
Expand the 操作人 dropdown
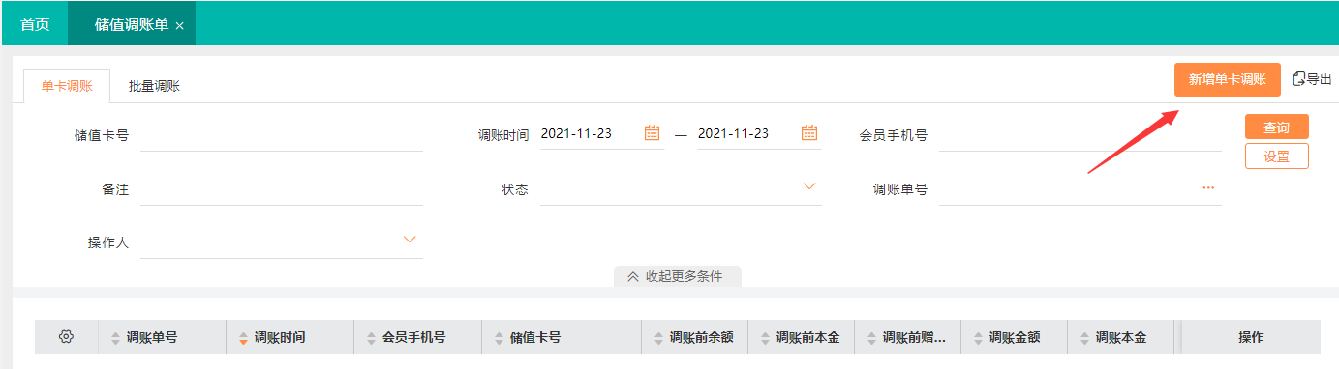[x=410, y=240]
